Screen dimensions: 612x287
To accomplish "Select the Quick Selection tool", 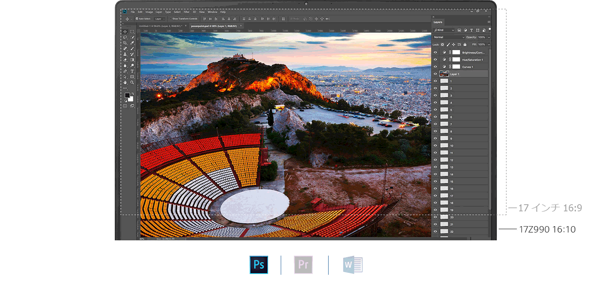I will coord(132,38).
